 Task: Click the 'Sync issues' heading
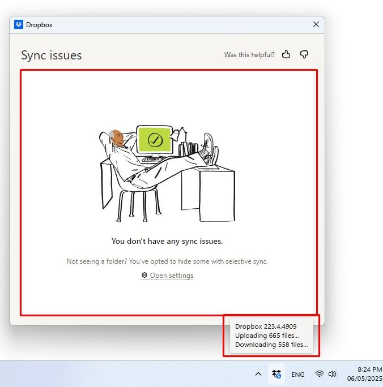pos(52,55)
